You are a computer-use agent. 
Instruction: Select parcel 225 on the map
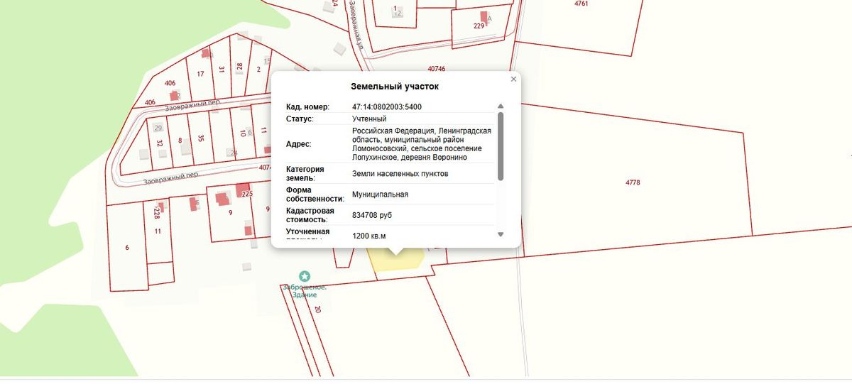(x=247, y=194)
